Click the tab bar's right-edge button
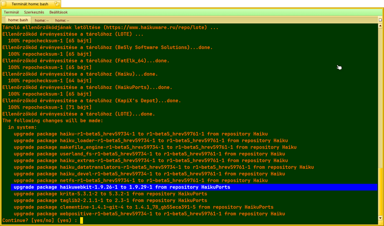Image resolution: width=384 pixels, height=226 pixels. (x=380, y=20)
